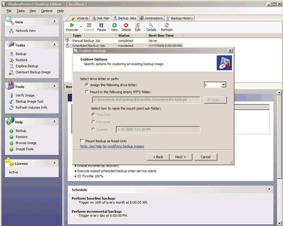The width and height of the screenshot is (283, 226).
Task: Close the Explore Backup dialog
Action: click(x=230, y=51)
